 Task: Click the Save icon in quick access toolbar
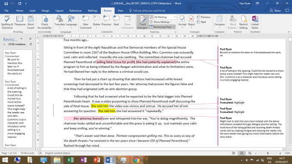(6, 3)
